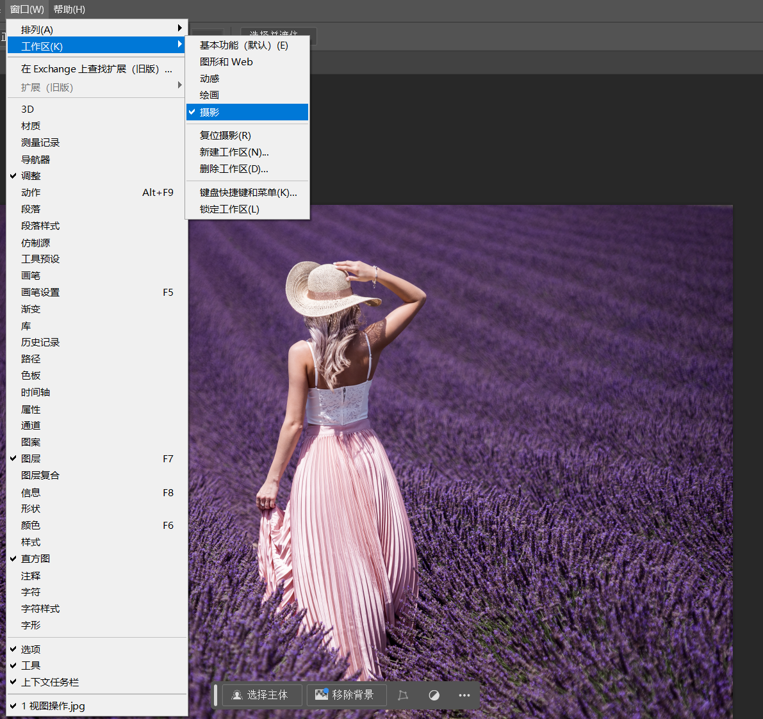Screen dimensions: 763x719
Task: Choose 基本功能 (默认) workspace
Action: click(243, 45)
